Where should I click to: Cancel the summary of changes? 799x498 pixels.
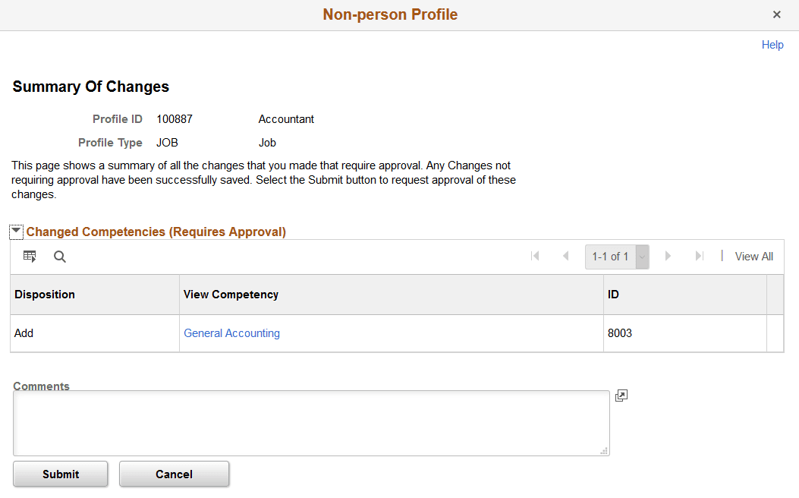[x=174, y=474]
